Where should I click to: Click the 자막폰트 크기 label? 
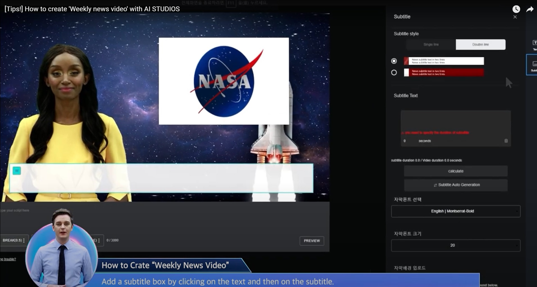[x=407, y=234]
